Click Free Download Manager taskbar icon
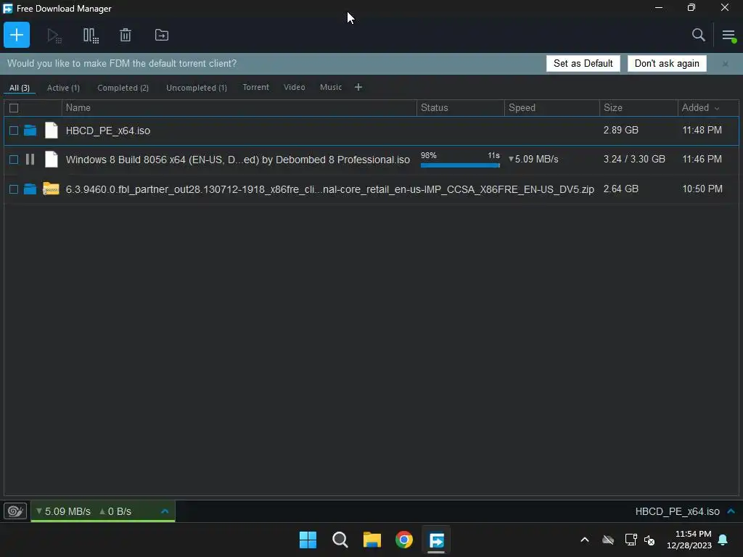Image resolution: width=743 pixels, height=557 pixels. tap(436, 540)
